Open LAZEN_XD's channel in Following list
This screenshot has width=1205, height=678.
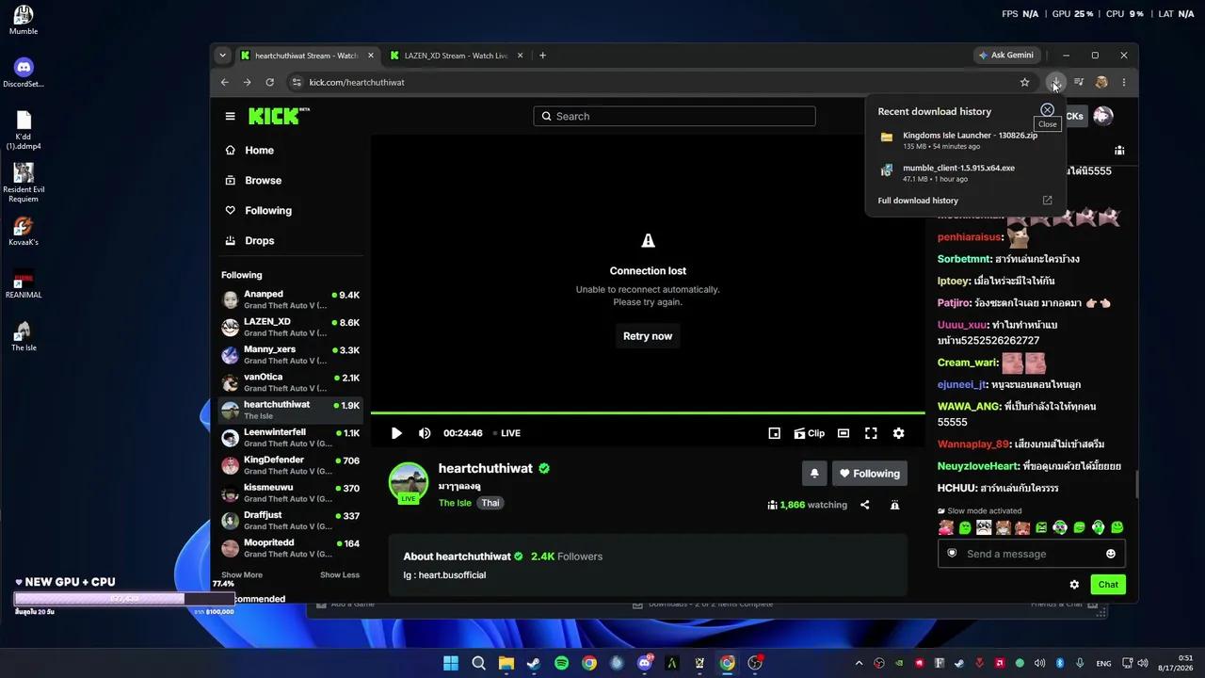coord(291,327)
